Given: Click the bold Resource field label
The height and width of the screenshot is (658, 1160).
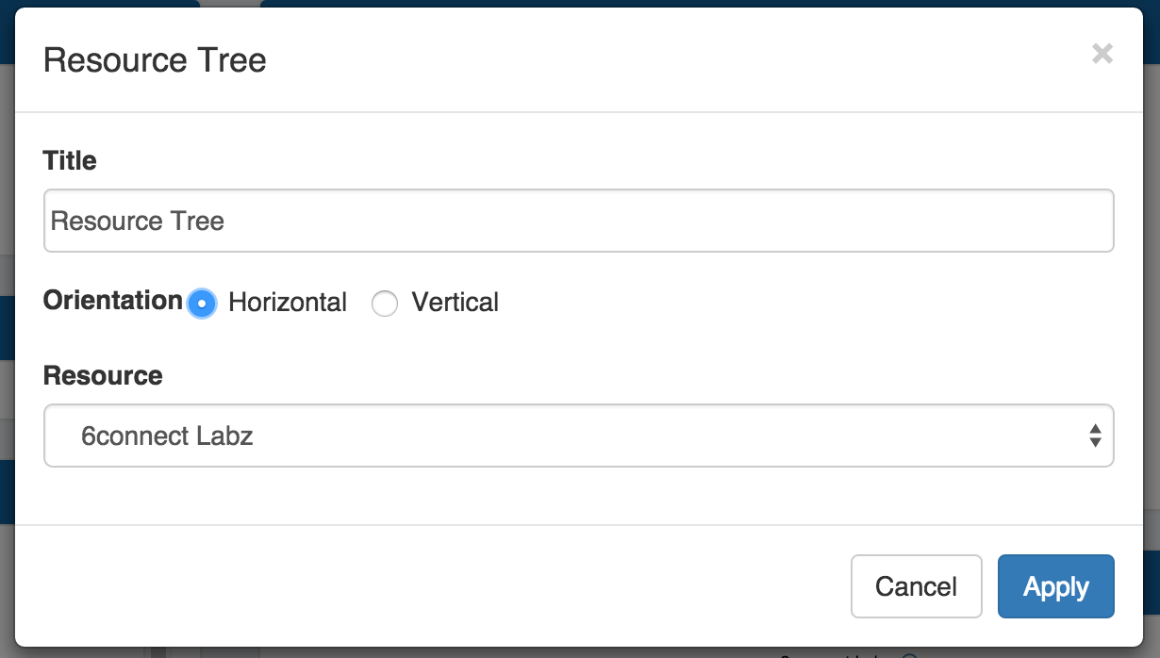Looking at the screenshot, I should (103, 375).
